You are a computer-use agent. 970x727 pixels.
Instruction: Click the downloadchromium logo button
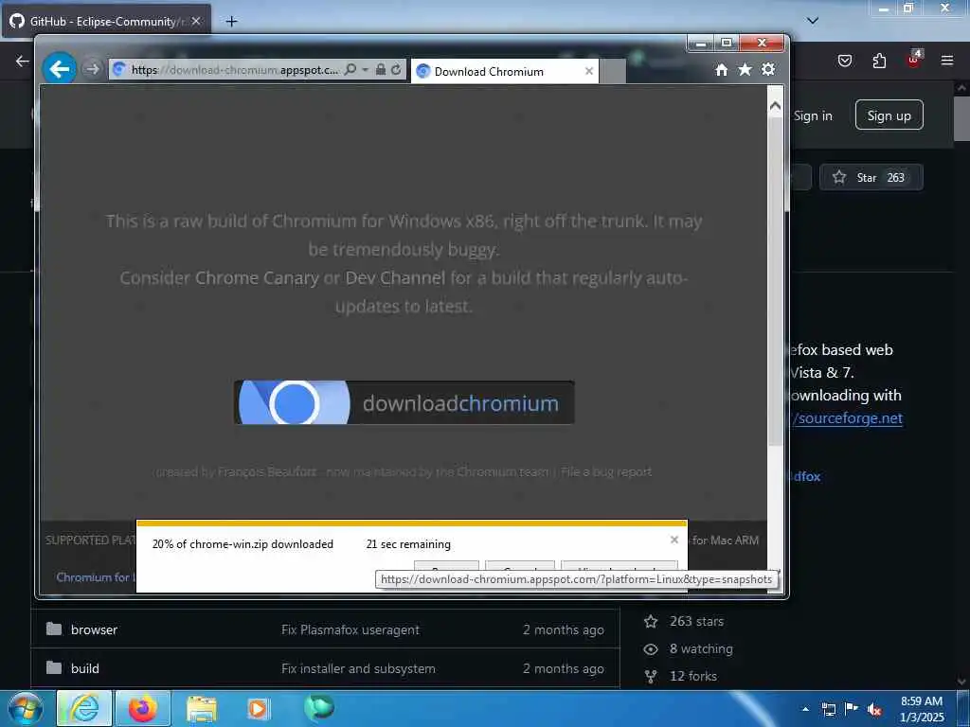point(404,402)
